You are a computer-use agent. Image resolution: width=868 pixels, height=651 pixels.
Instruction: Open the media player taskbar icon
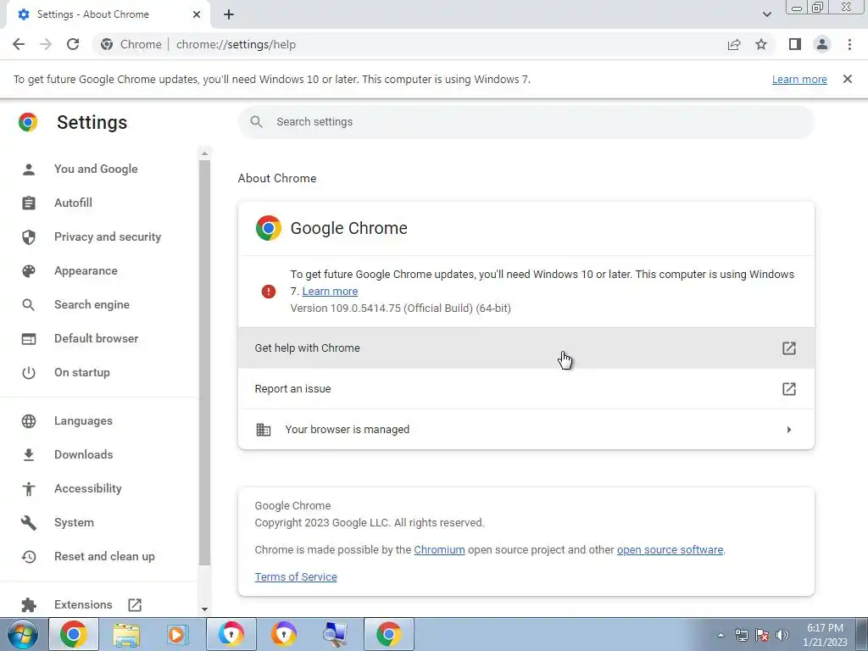coord(177,634)
